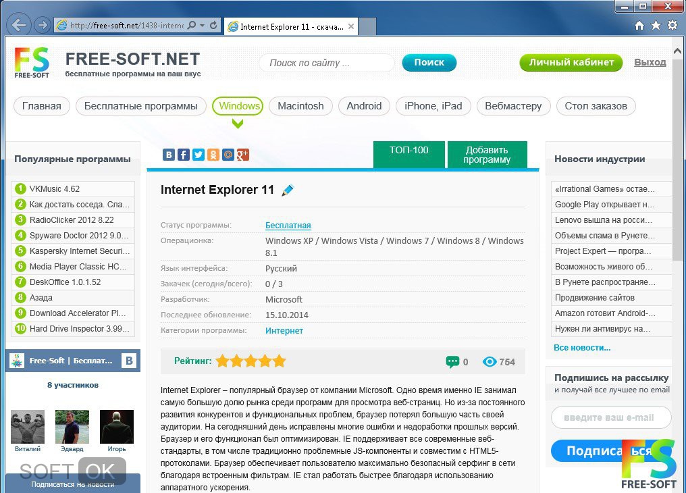Close the Internet Explorer 11 browser tab

[x=351, y=26]
